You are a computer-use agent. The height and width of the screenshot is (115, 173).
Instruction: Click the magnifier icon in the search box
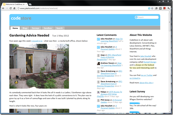136,17
